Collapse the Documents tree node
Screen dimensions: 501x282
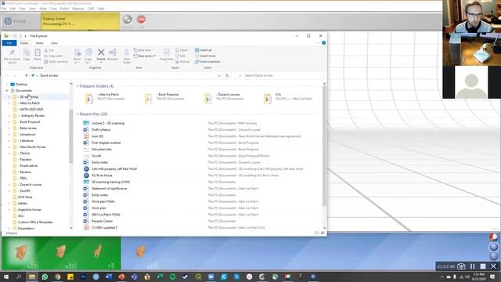[7, 91]
